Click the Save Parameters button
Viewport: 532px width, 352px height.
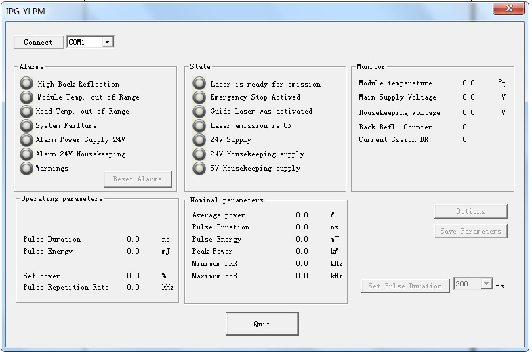click(x=471, y=231)
